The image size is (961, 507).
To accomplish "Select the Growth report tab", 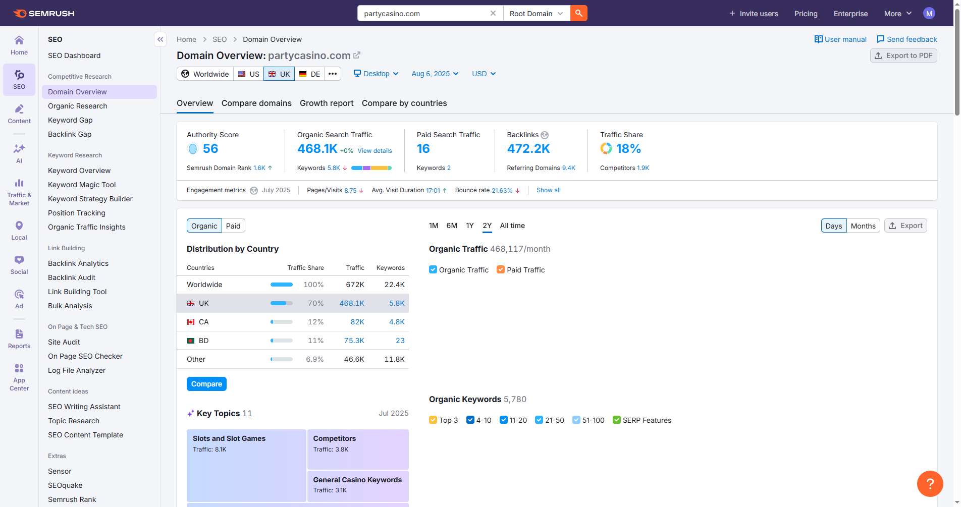I will click(x=327, y=103).
